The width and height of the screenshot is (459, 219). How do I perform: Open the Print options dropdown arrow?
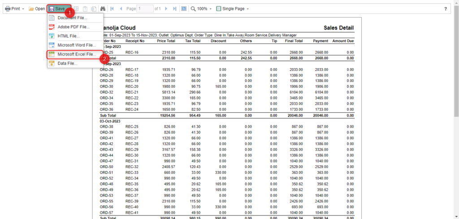tap(23, 9)
